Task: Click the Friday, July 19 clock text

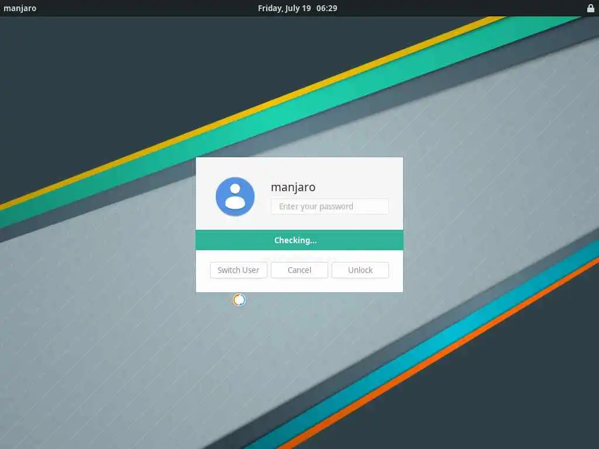Action: [x=297, y=8]
